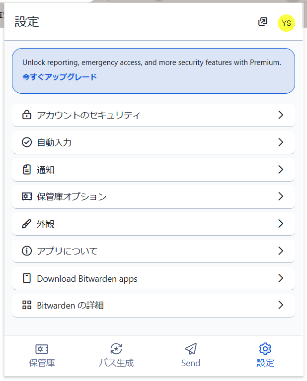Click the 通知 clipboard icon

point(27,170)
